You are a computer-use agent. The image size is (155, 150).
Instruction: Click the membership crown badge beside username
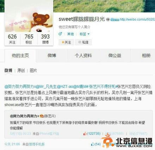click(x=108, y=19)
